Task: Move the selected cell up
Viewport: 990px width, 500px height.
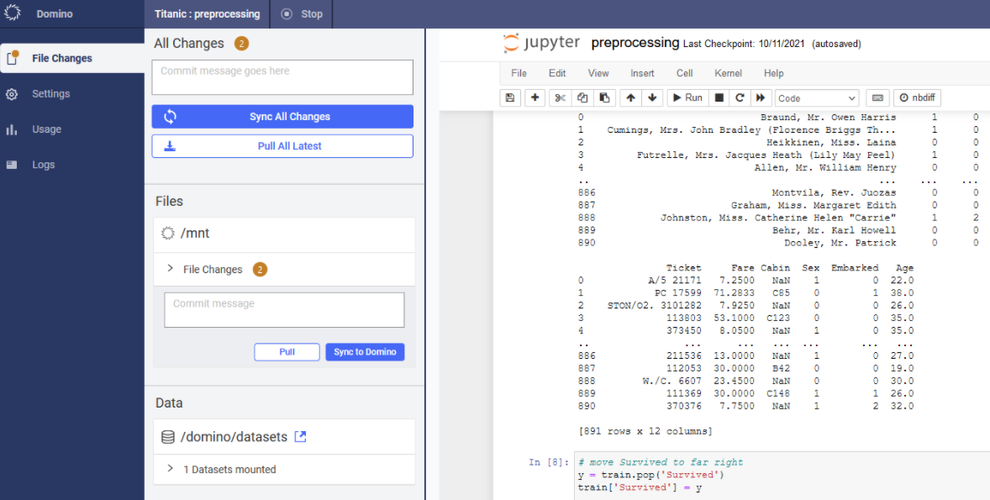Action: pyautogui.click(x=630, y=97)
